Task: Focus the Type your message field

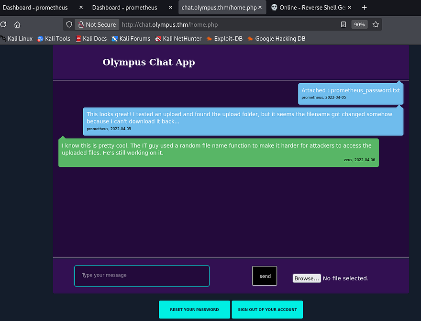Action: (x=142, y=276)
